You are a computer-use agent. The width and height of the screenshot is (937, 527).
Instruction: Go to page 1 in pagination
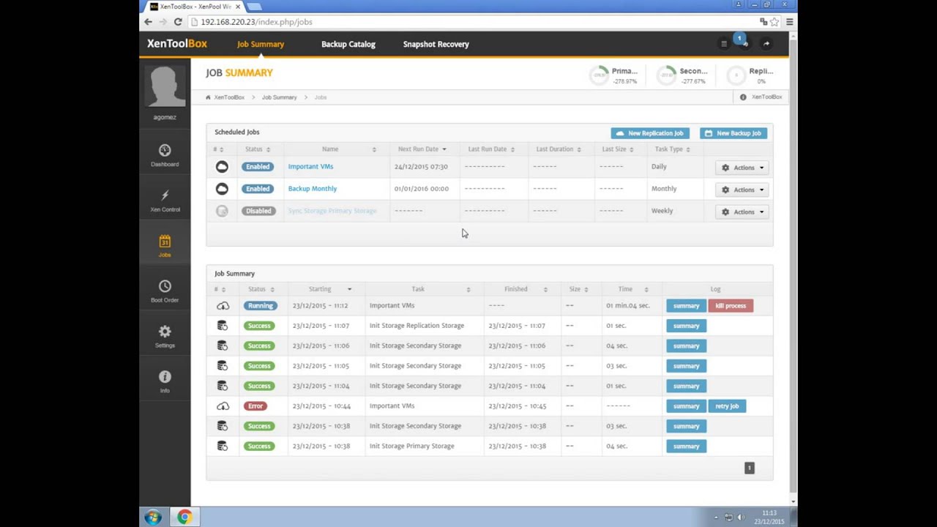tap(750, 468)
